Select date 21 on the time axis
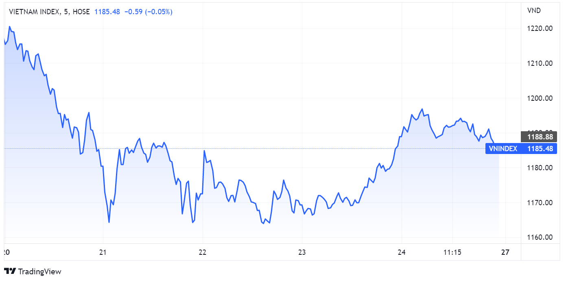This screenshot has width=566, height=282. 103,252
